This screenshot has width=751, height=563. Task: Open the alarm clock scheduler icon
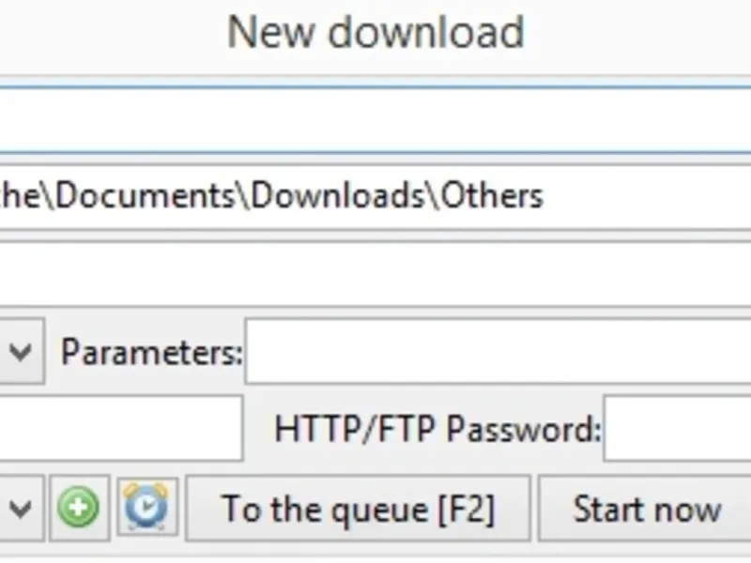point(147,508)
